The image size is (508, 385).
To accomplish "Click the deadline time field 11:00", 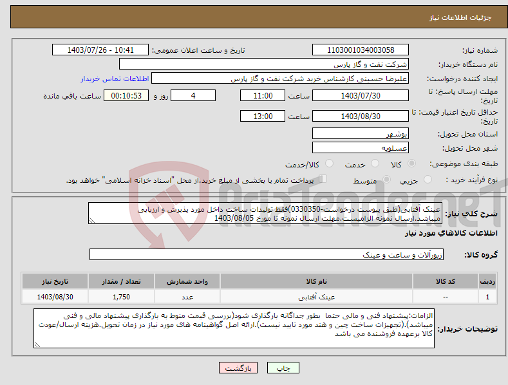I will (263, 95).
